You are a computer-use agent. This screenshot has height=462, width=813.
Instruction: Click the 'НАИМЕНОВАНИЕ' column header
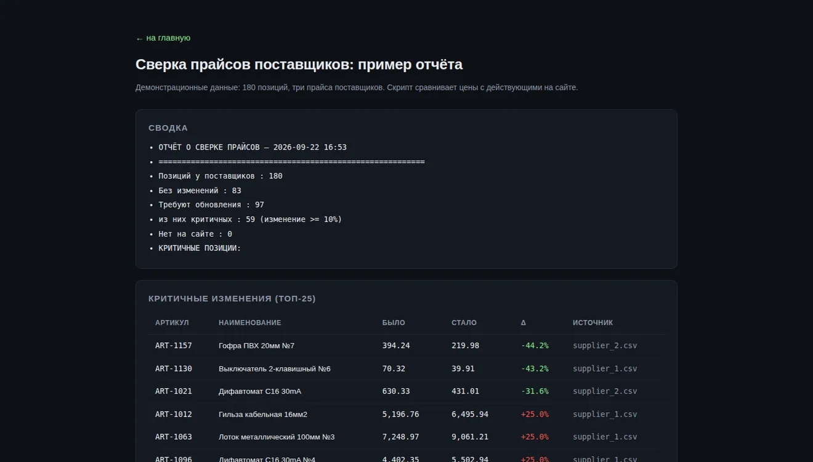(x=249, y=323)
